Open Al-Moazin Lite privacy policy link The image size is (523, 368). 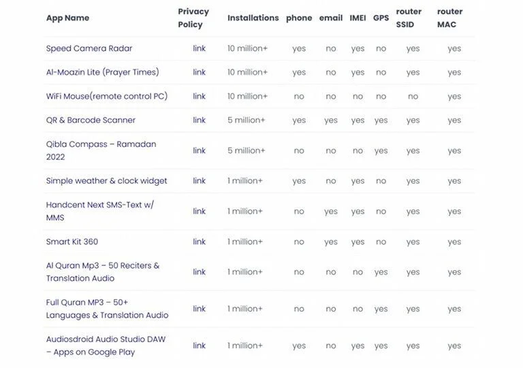[x=199, y=72]
